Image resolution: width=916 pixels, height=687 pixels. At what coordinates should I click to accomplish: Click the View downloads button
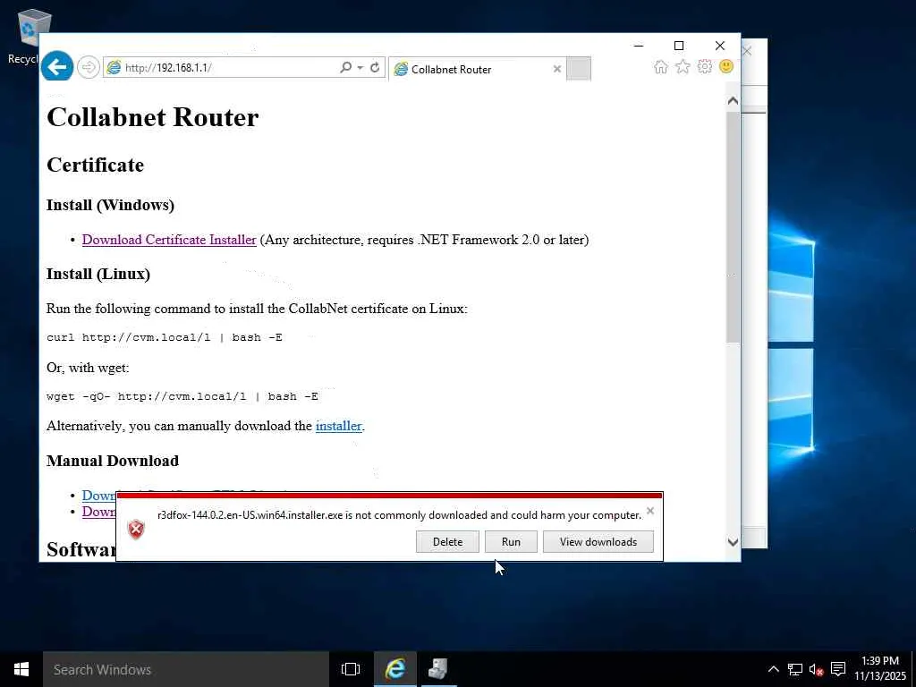[x=598, y=541]
